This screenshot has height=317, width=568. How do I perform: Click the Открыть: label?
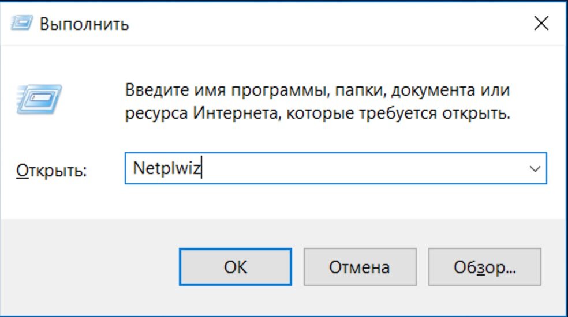tap(51, 170)
